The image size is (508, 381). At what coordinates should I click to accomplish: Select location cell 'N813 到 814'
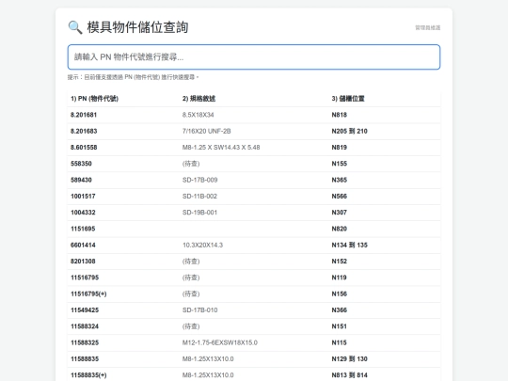[x=349, y=375]
